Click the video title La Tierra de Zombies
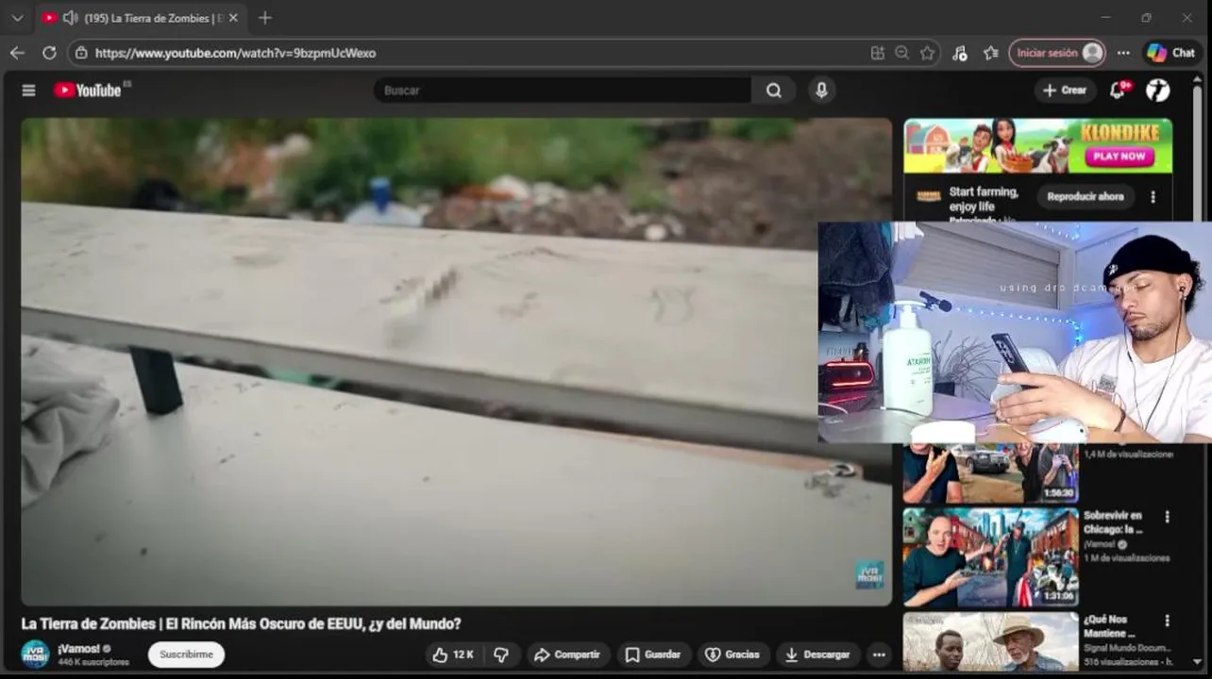This screenshot has width=1212, height=679. coord(241,623)
